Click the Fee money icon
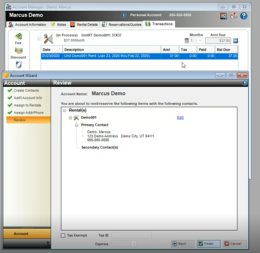260x253 pixels. (19, 37)
